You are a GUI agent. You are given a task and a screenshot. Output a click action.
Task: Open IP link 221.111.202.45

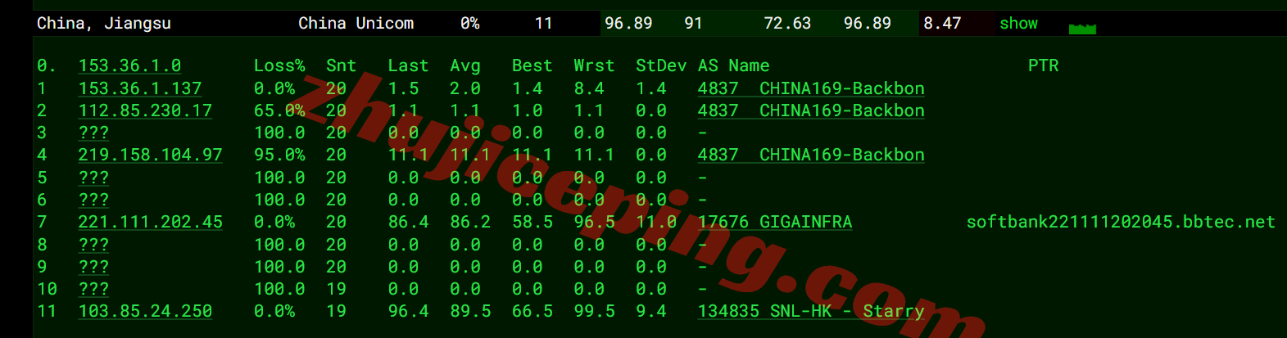[x=150, y=222]
